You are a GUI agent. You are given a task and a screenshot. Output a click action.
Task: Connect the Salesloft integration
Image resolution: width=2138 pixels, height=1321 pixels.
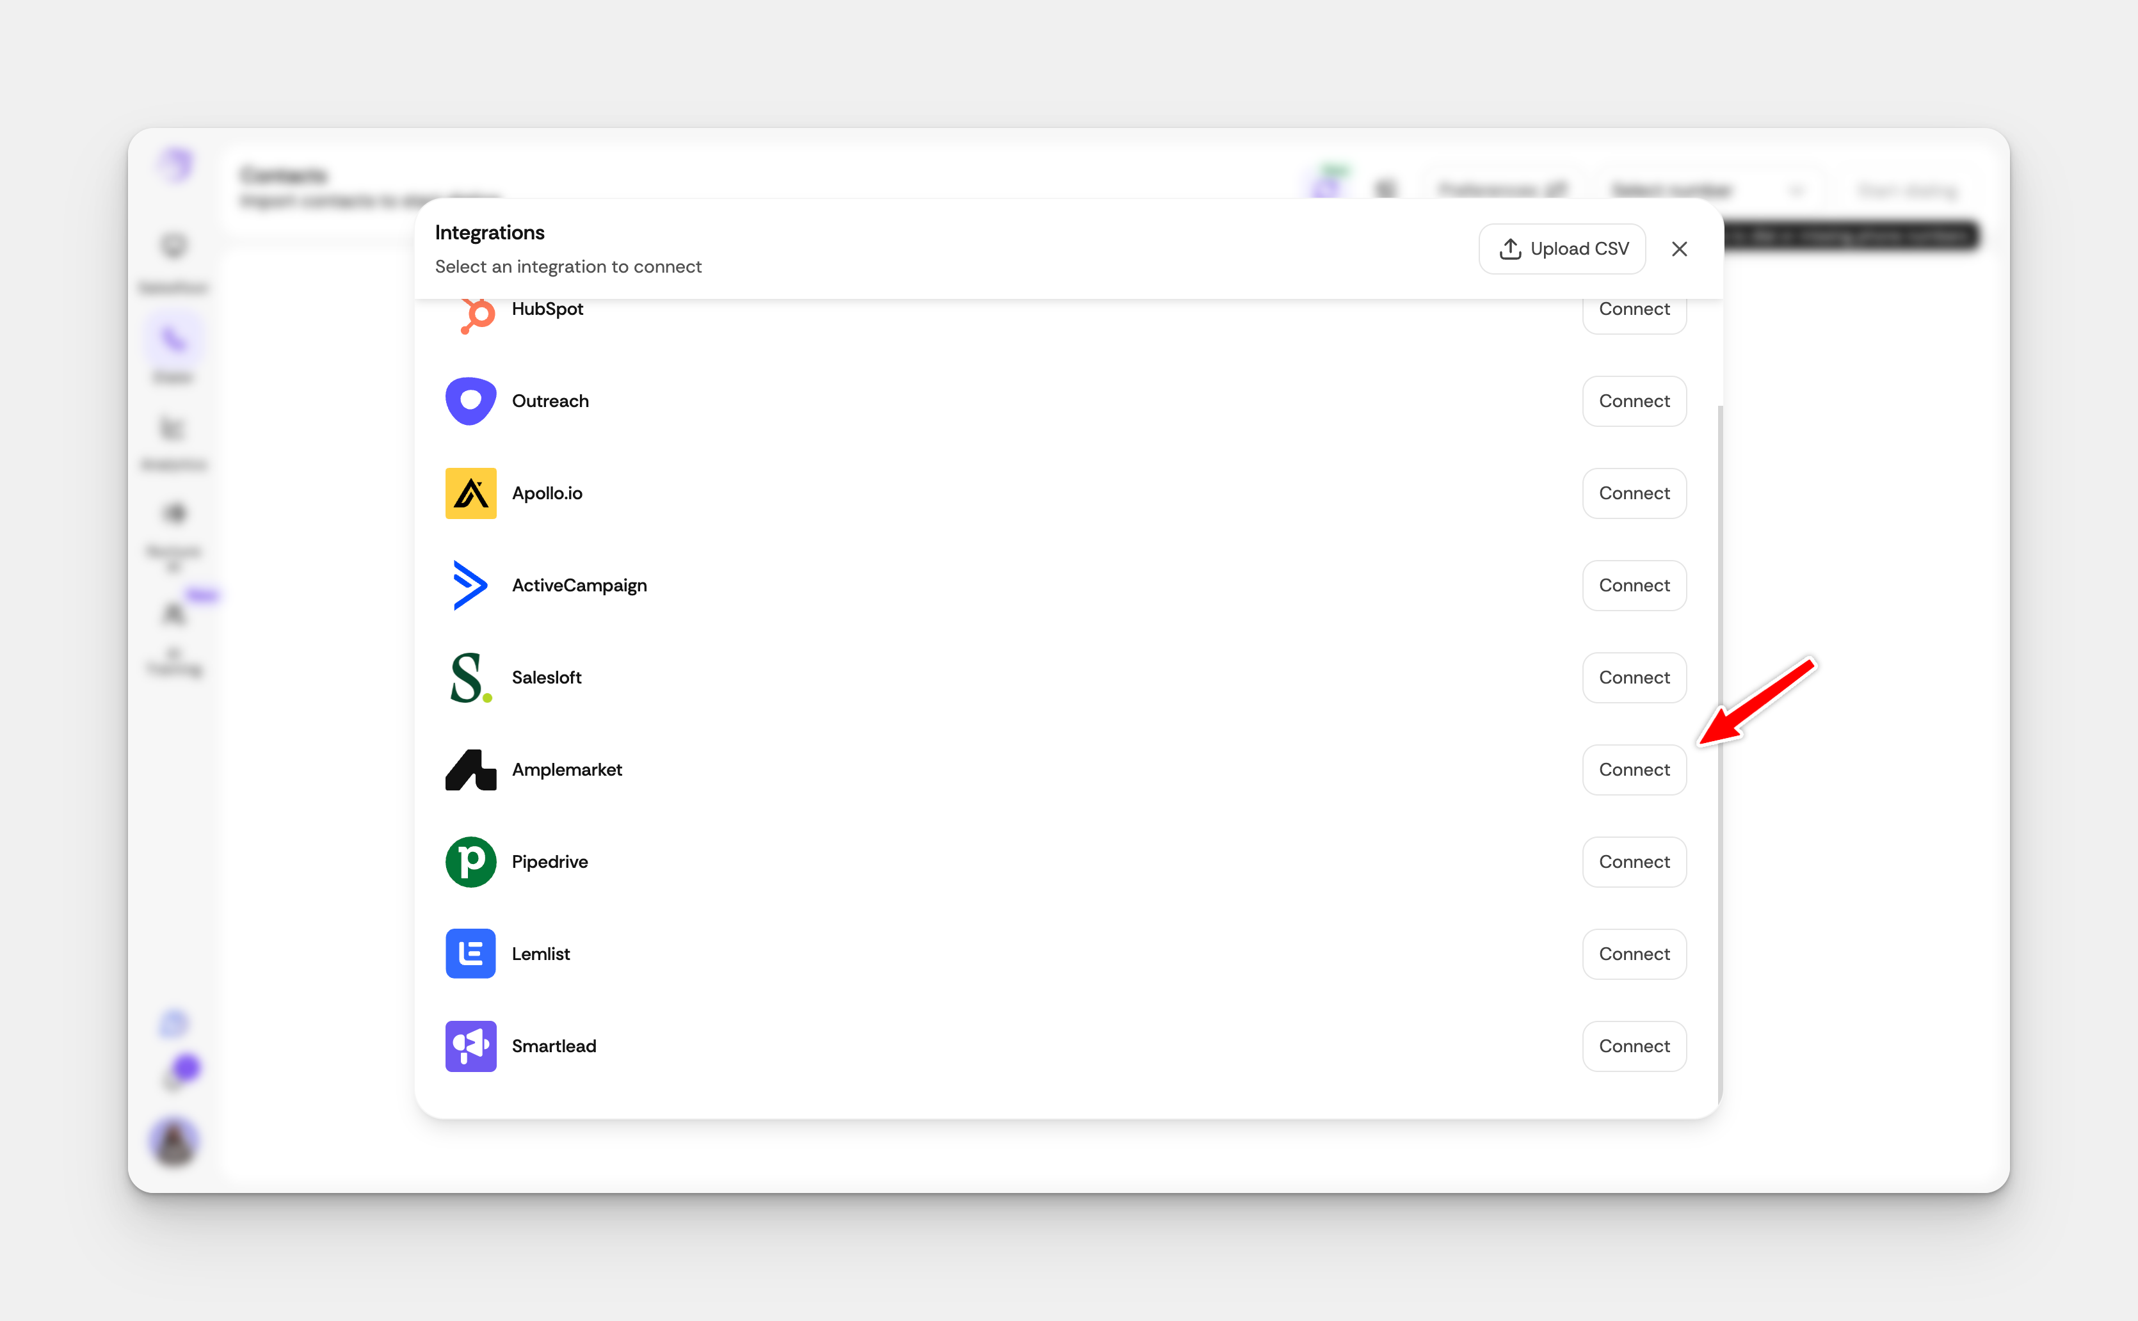(x=1633, y=677)
